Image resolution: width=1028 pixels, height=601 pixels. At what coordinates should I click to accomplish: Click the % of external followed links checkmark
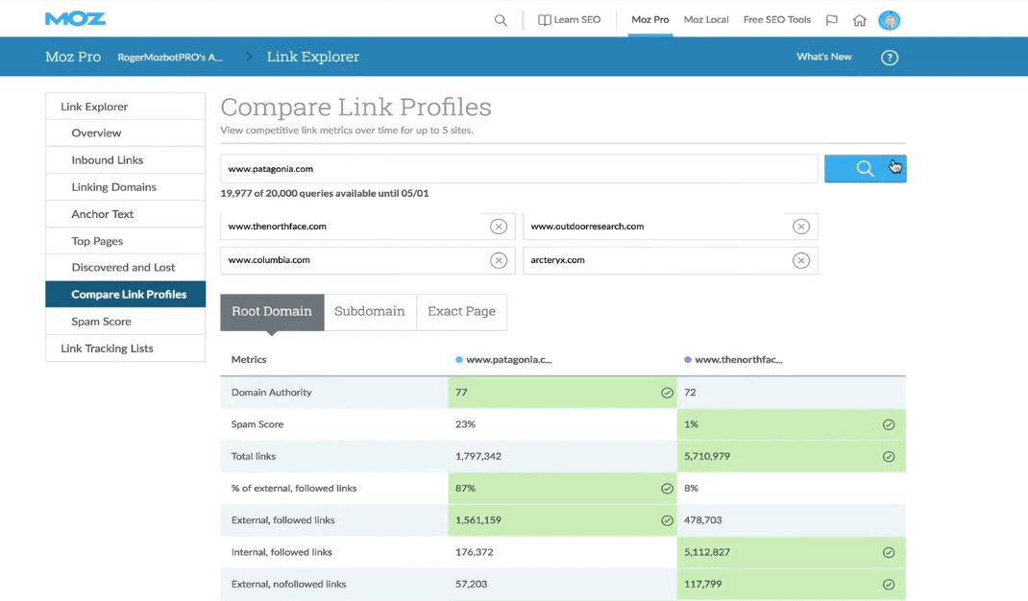(667, 489)
